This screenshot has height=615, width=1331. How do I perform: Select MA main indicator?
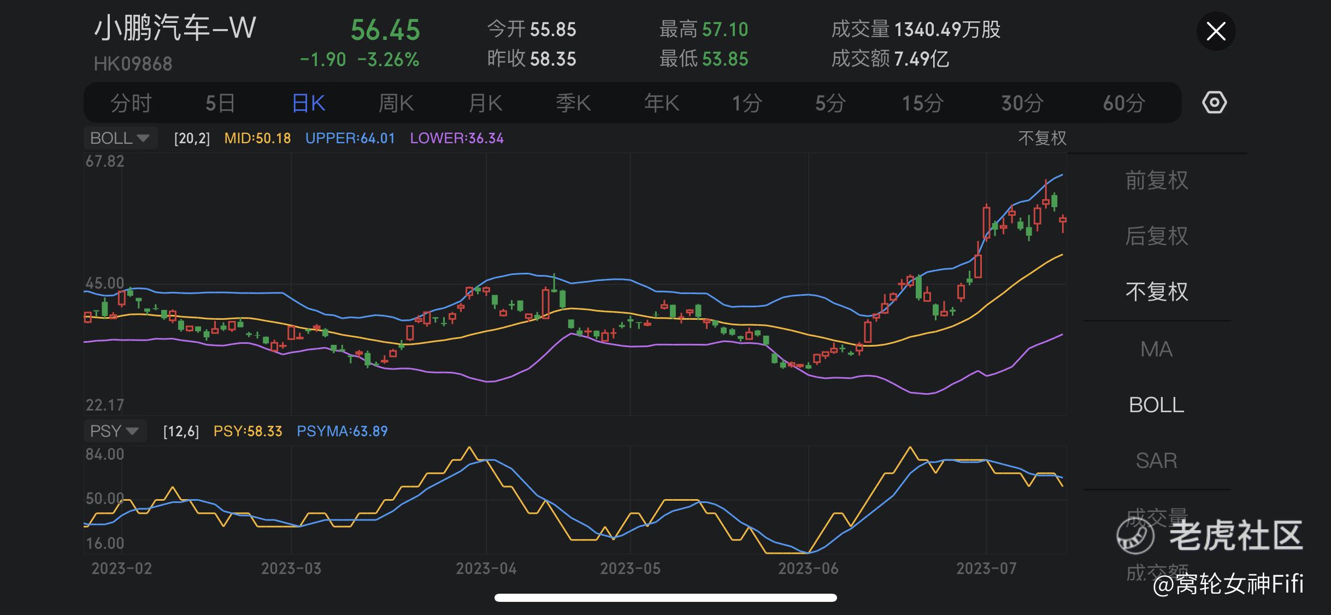coord(1156,349)
